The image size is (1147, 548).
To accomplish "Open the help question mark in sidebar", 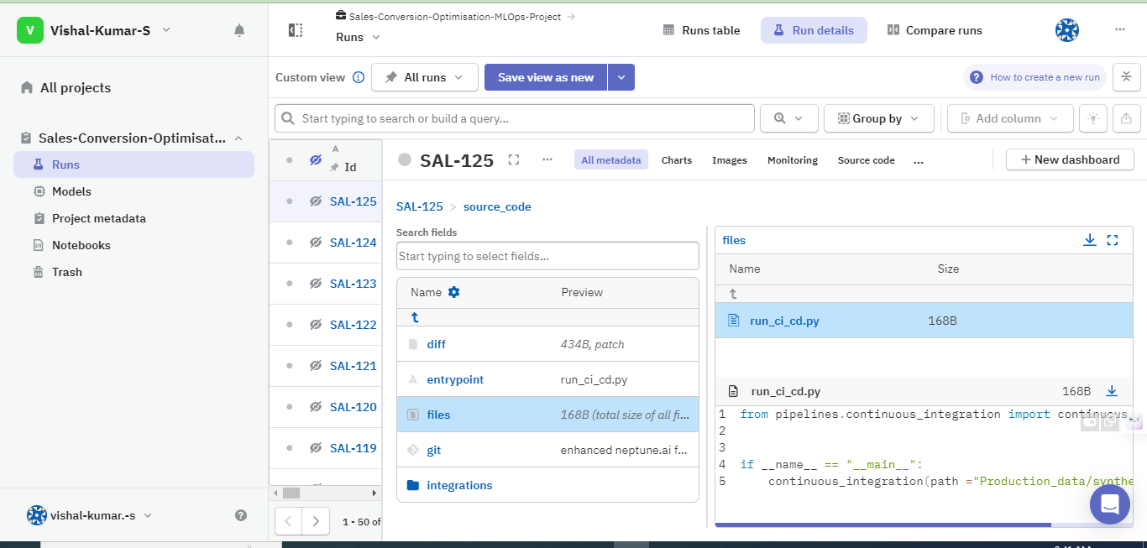I will point(241,515).
